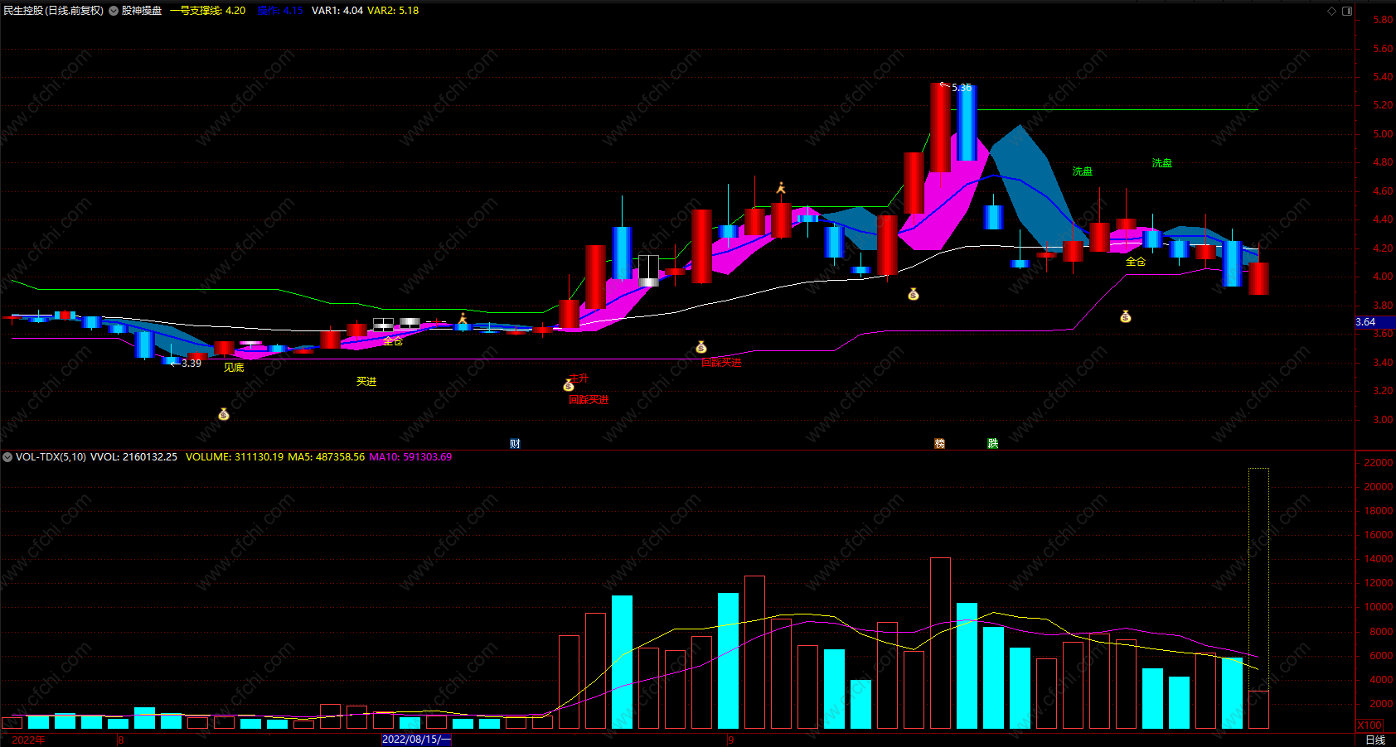
Task: Click the 操作: 4.15 indicator value
Action: (280, 11)
